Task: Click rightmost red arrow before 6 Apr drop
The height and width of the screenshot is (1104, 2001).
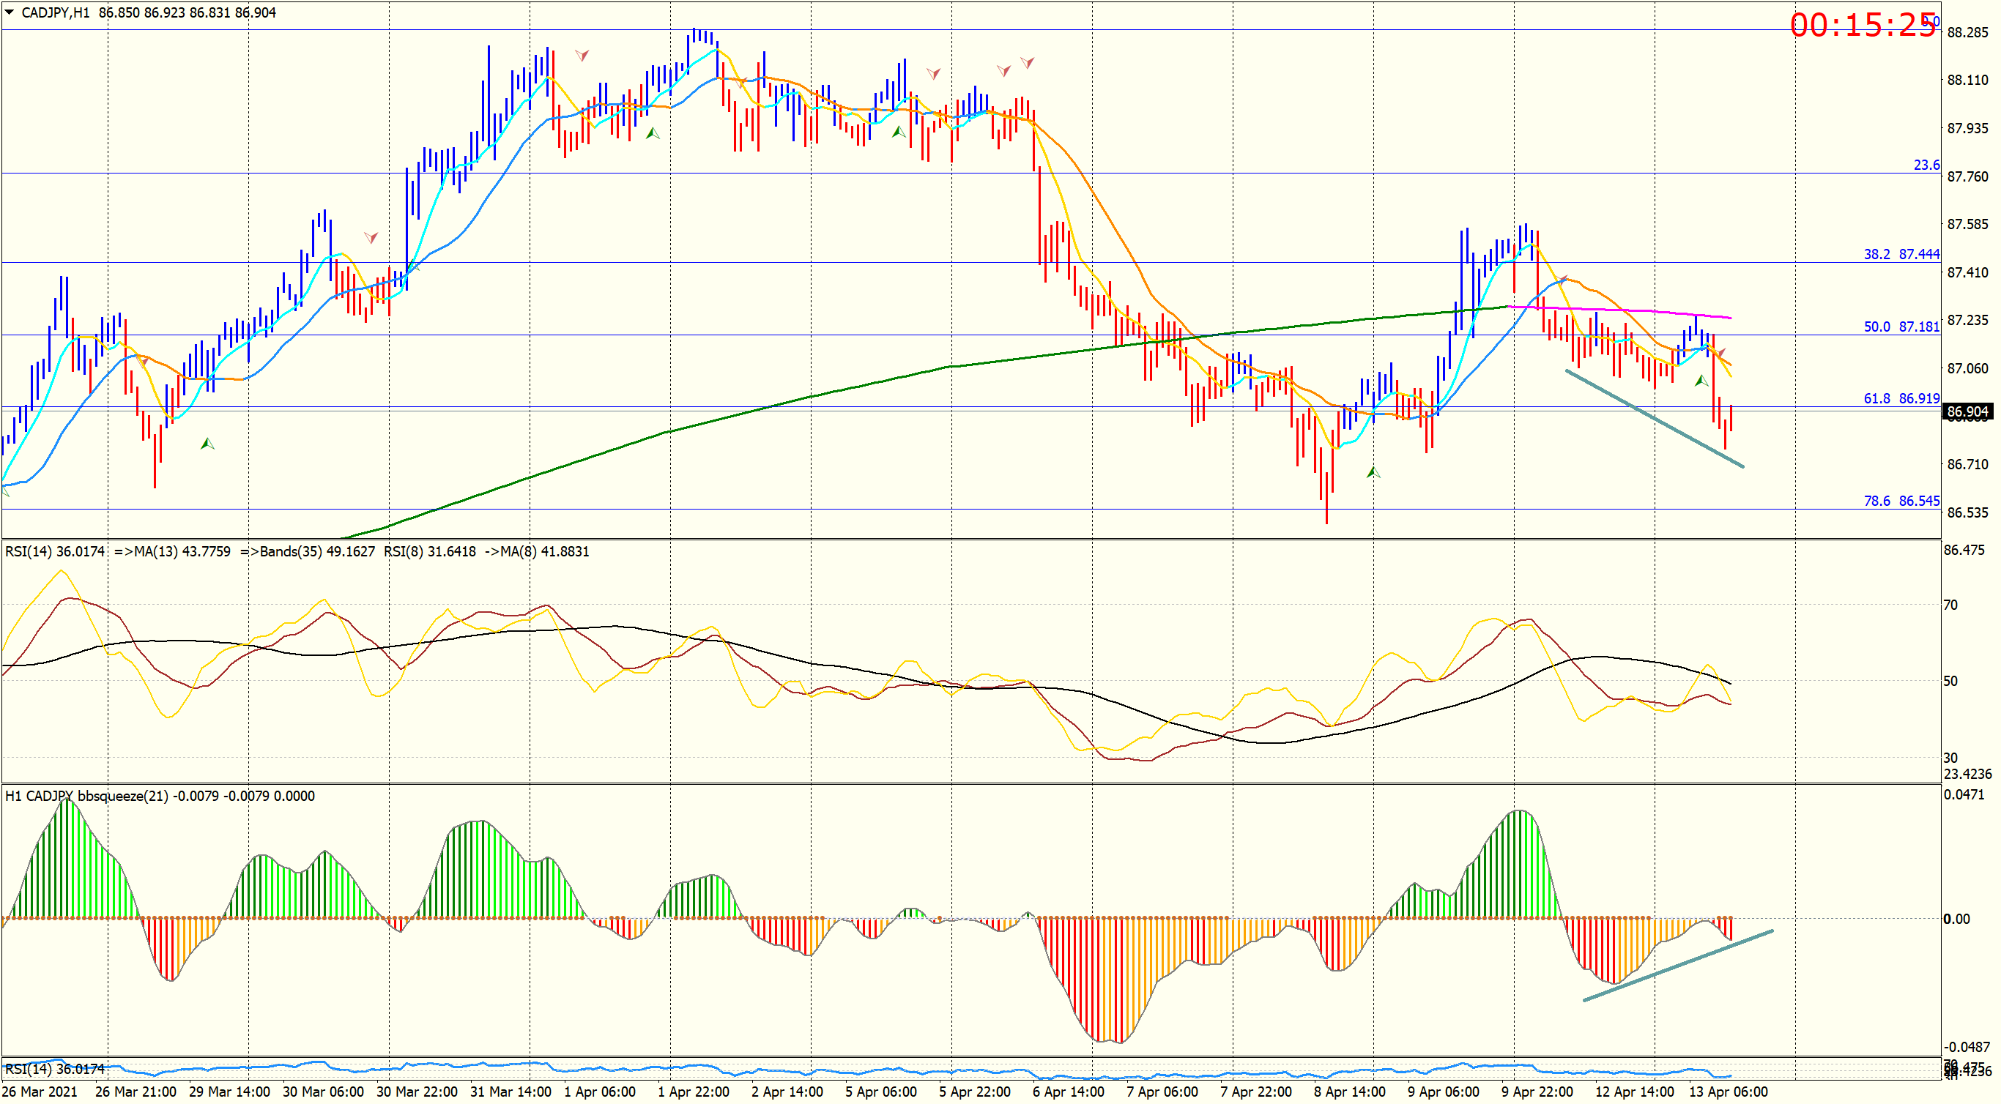Action: (x=1027, y=62)
